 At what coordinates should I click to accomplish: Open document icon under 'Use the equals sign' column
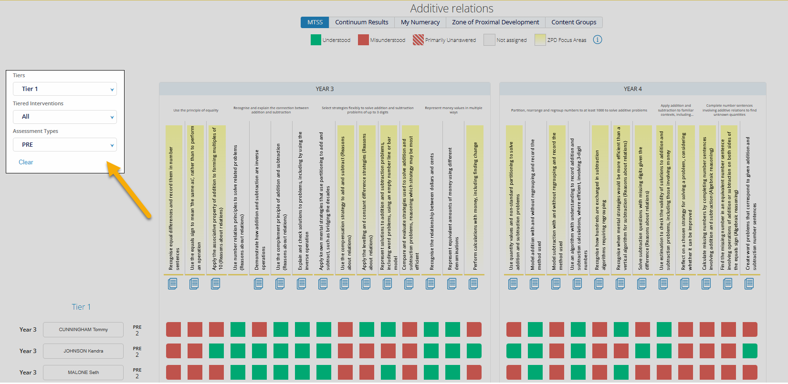194,283
